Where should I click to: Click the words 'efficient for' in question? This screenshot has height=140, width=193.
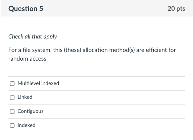[161, 50]
